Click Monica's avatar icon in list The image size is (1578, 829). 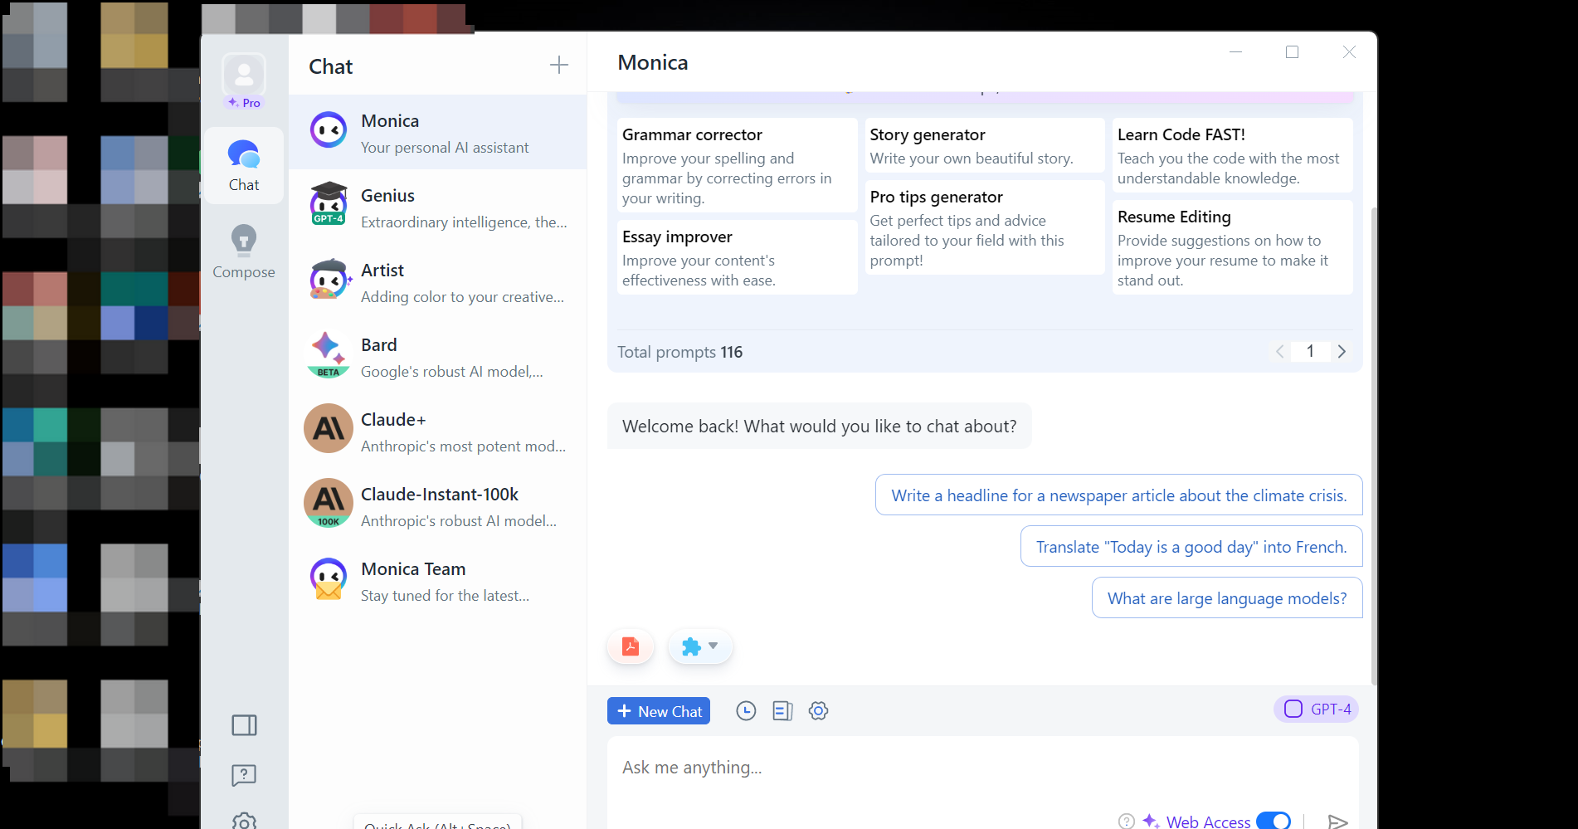click(x=329, y=130)
